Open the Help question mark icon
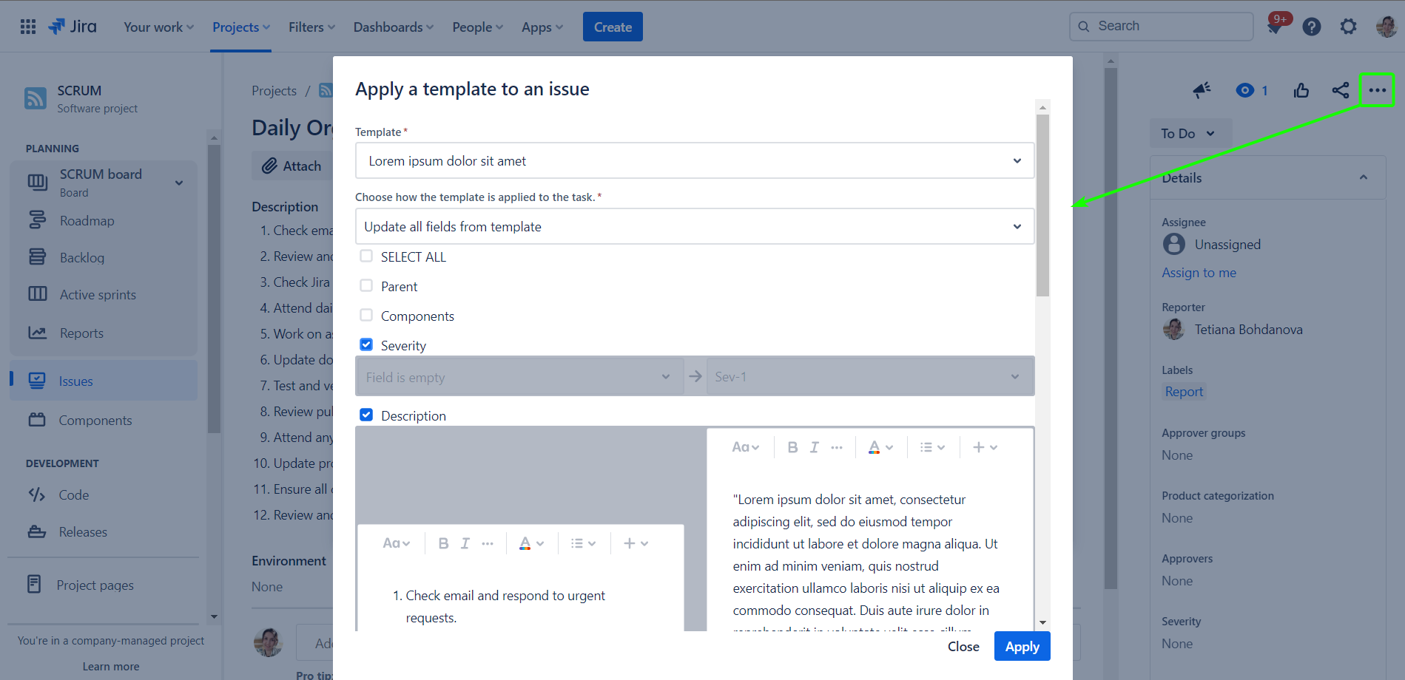 1311,27
